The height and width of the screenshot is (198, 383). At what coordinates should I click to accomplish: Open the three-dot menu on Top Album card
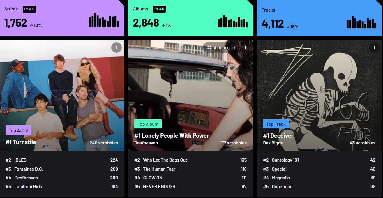[x=245, y=47]
